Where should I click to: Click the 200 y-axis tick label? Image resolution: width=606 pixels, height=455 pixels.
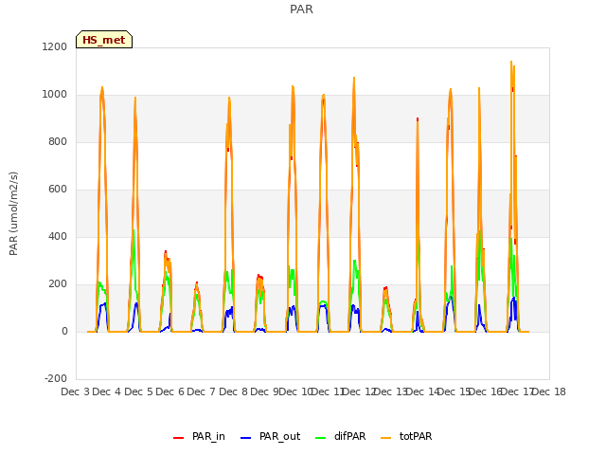(58, 284)
